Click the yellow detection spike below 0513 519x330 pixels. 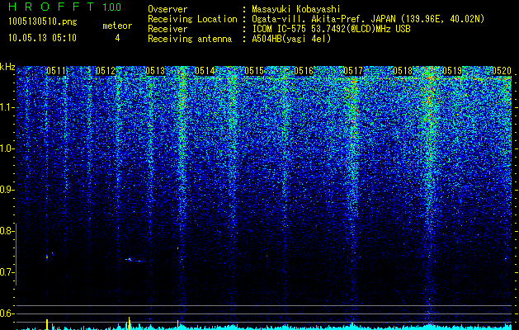point(178,325)
